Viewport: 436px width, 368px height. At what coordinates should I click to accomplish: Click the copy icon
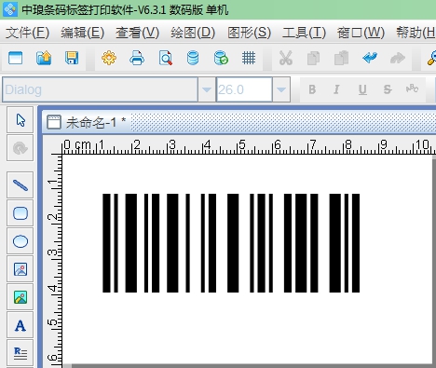click(x=313, y=58)
